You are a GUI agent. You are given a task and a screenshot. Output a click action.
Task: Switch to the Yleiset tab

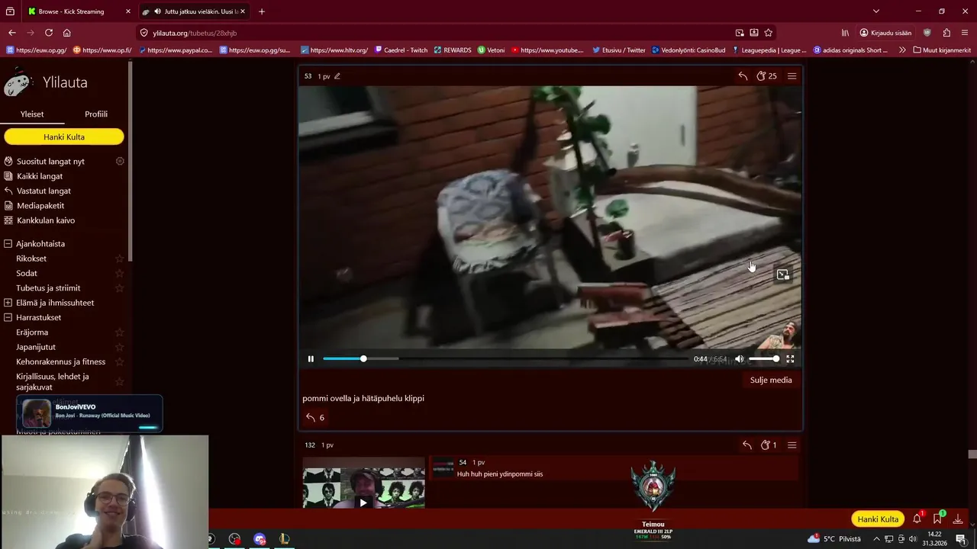pyautogui.click(x=32, y=114)
